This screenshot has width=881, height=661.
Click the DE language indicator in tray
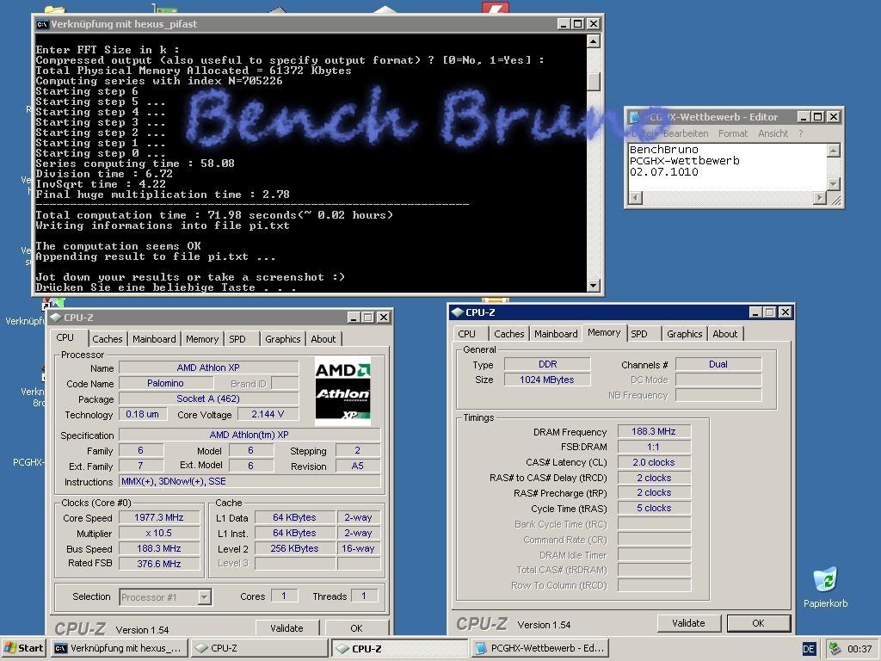point(809,649)
